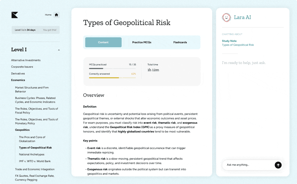Select the Content tab
This screenshot has height=184, width=297.
click(103, 42)
